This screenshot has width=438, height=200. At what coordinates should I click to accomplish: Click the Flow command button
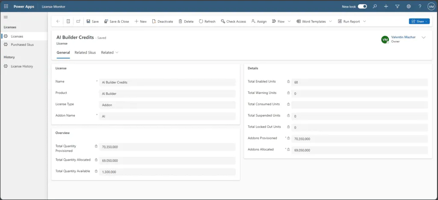[278, 21]
